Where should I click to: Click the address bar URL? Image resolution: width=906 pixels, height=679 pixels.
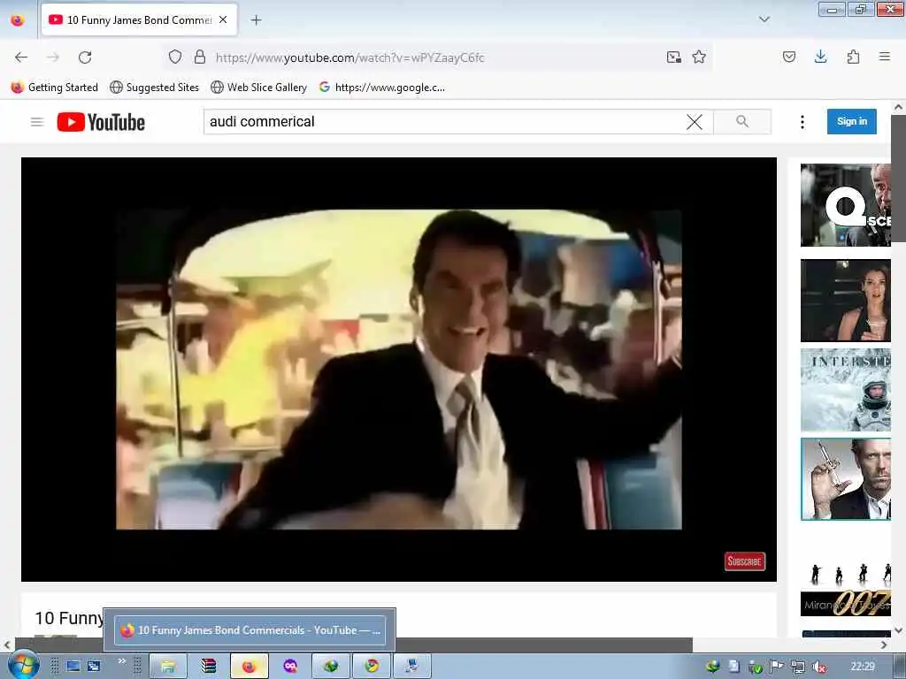coord(350,57)
